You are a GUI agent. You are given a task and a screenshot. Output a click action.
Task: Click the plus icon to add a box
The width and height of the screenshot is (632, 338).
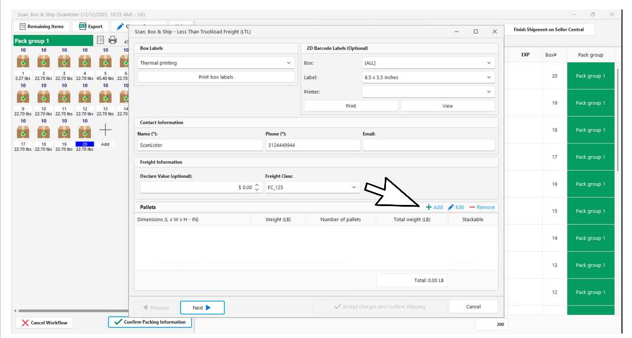pyautogui.click(x=105, y=130)
